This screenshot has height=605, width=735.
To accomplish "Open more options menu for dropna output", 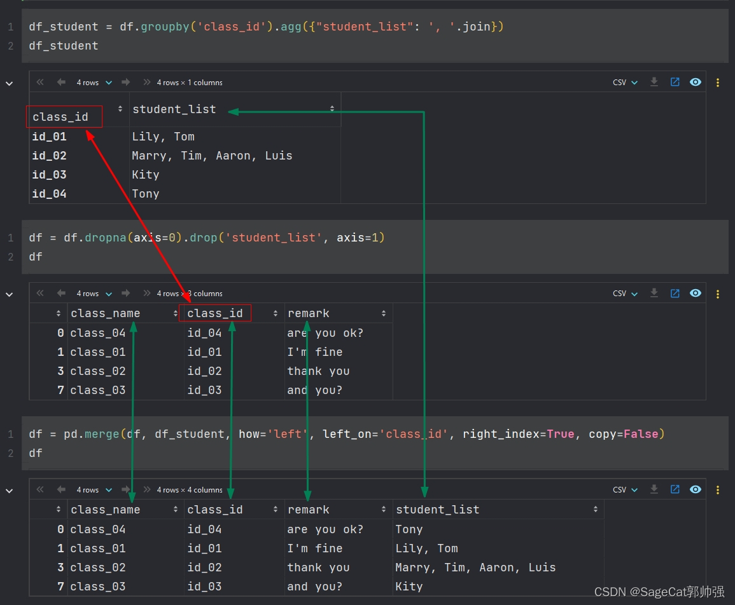I will coord(718,294).
